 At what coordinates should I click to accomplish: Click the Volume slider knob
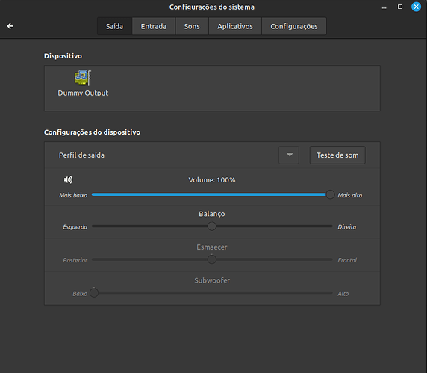tap(330, 194)
